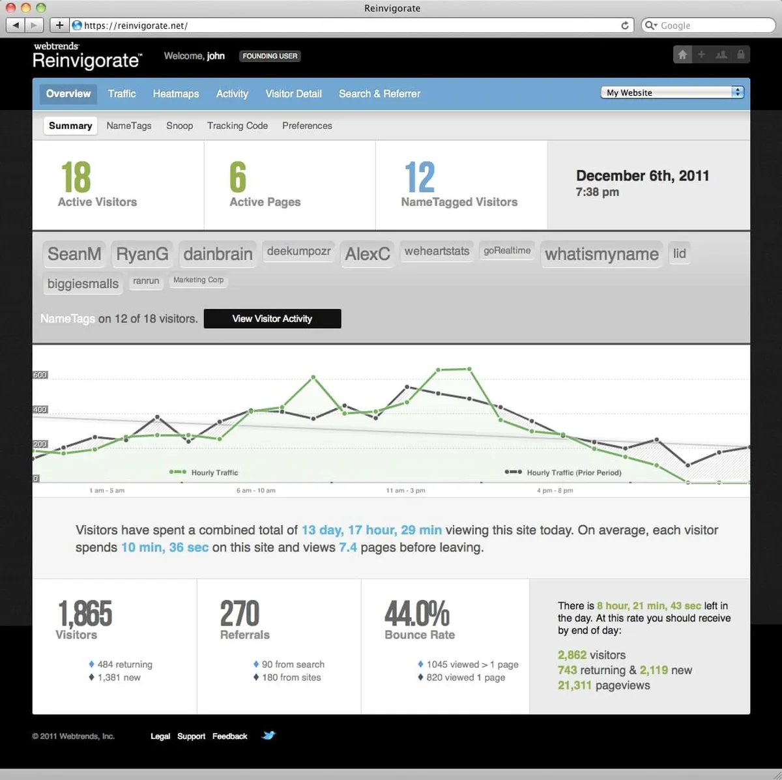This screenshot has height=780, width=782.
Task: Click the AlexC name tag
Action: 368,254
